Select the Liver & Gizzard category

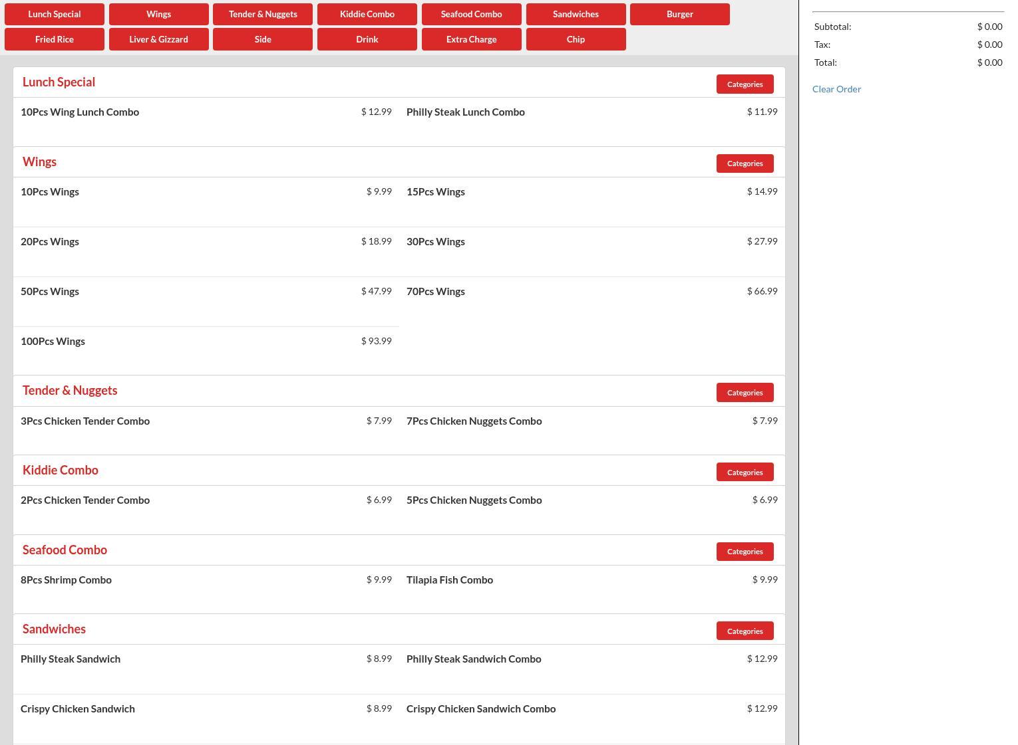pos(158,39)
